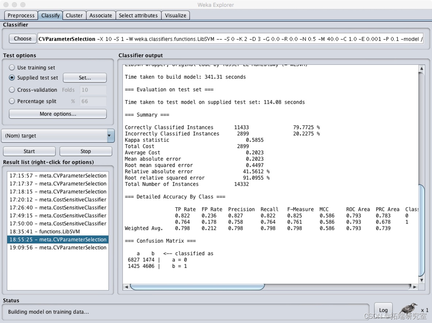The width and height of the screenshot is (432, 323).
Task: Select the Percentage split radio button
Action: coord(12,101)
